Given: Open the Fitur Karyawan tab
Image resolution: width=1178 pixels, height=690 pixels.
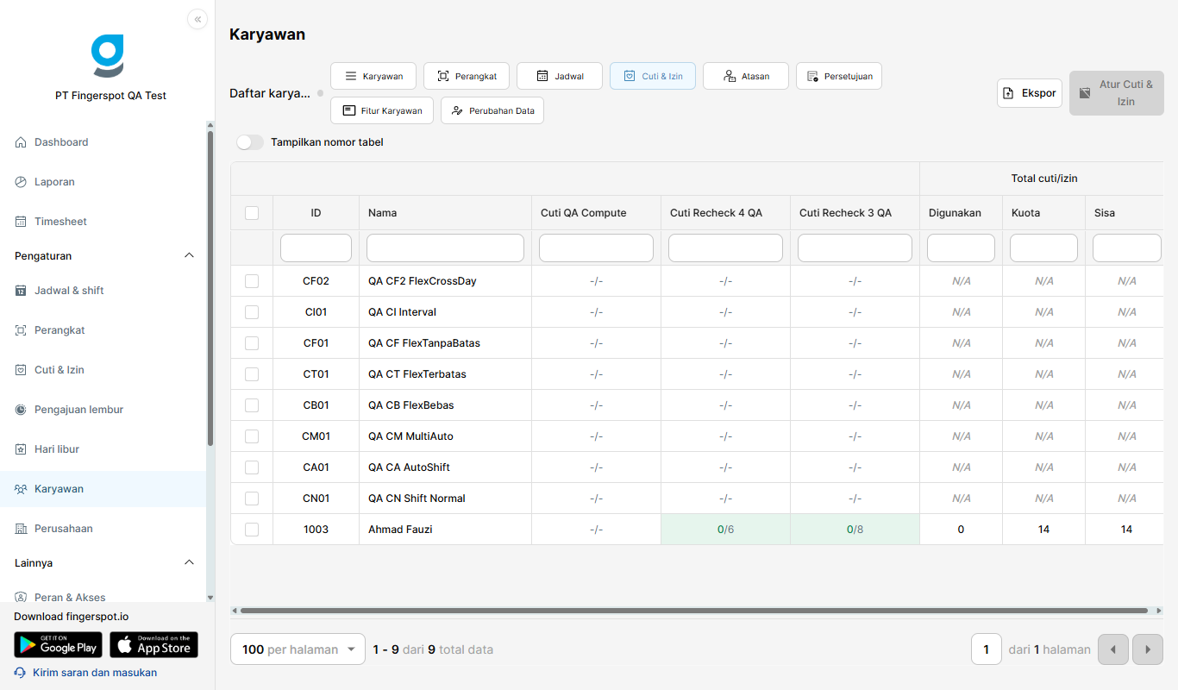Looking at the screenshot, I should (382, 110).
